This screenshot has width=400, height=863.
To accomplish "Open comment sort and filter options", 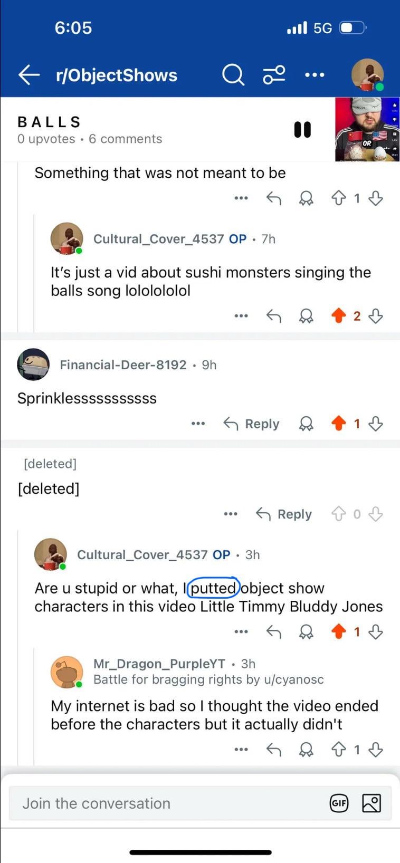I will pyautogui.click(x=274, y=75).
